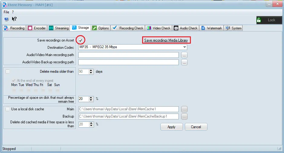Browse for Audio\Video Main recording path
284x153 pixels.
tap(184, 55)
